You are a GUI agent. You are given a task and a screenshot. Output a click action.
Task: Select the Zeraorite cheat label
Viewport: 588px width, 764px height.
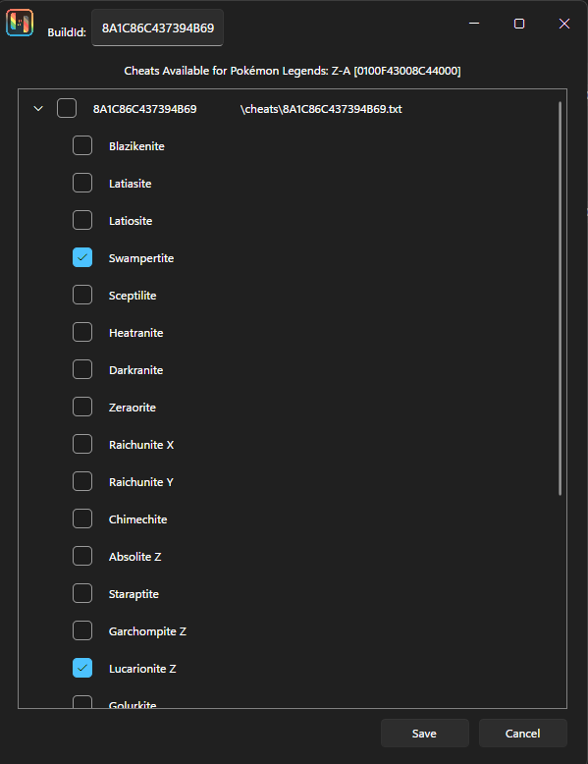(133, 408)
